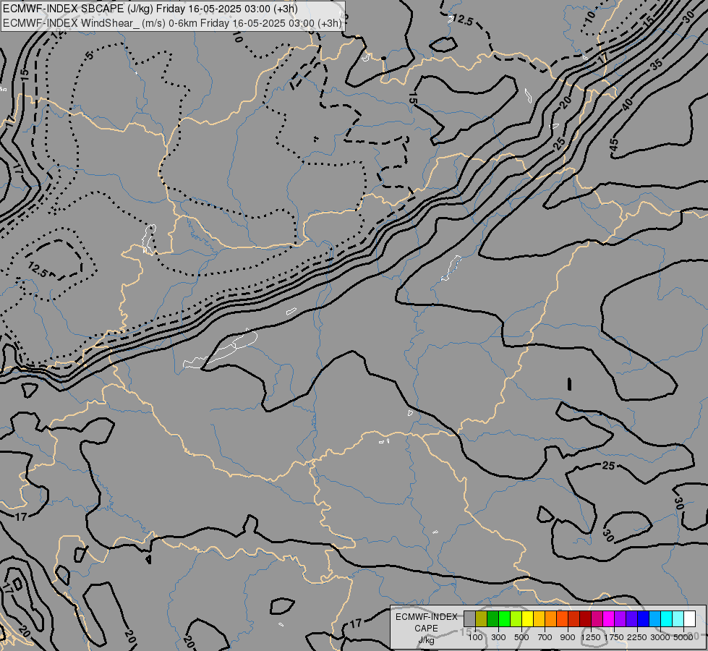Viewport: 708px width, 651px height.
Task: Click the pure yellow legend swatch
Action: click(528, 618)
